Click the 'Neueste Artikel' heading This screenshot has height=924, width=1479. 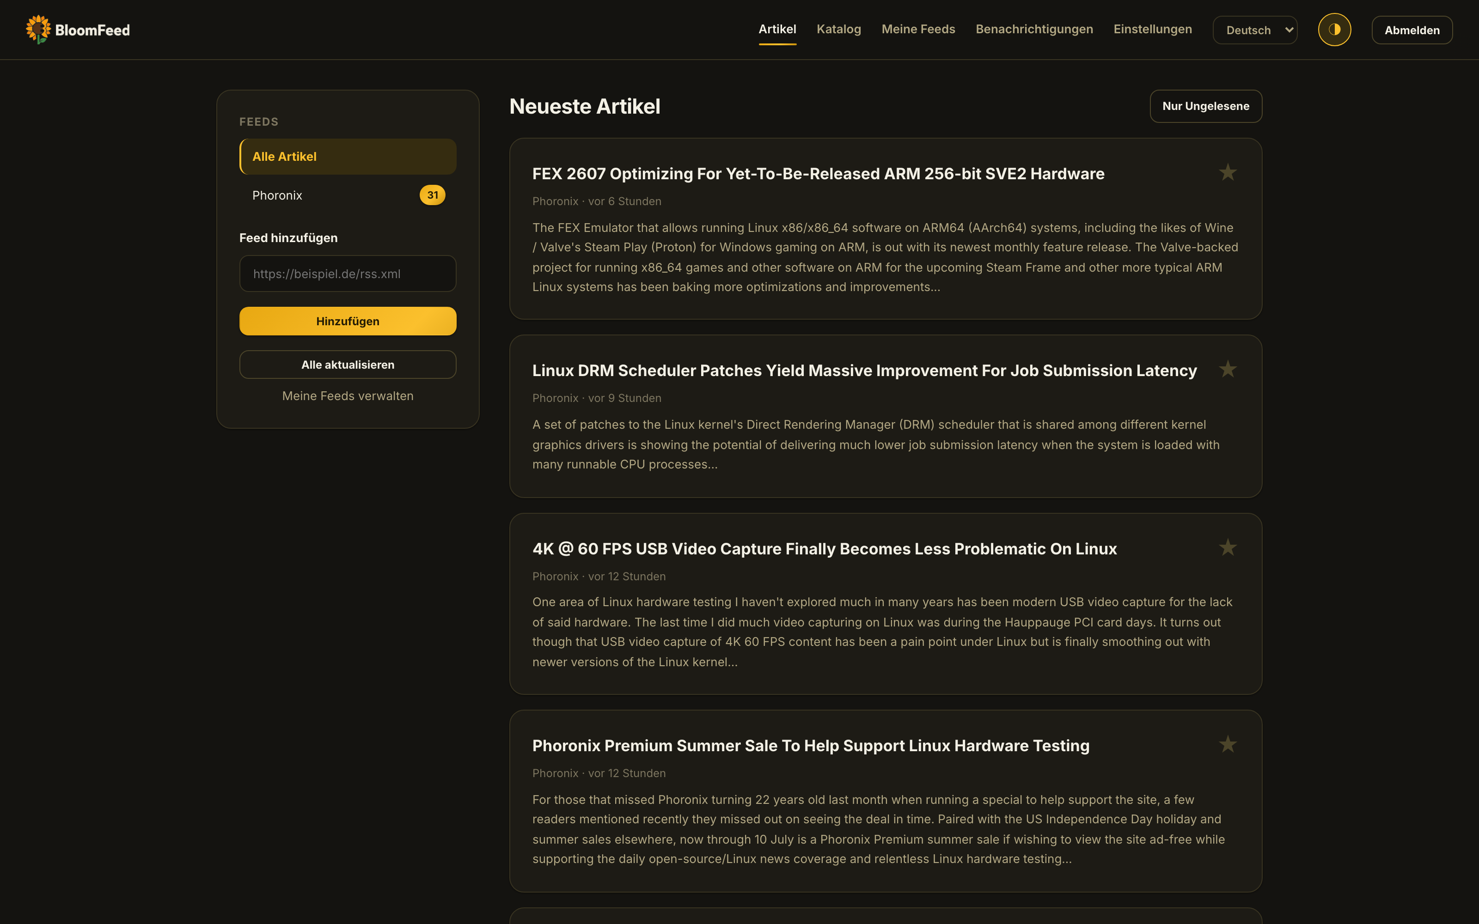(584, 106)
